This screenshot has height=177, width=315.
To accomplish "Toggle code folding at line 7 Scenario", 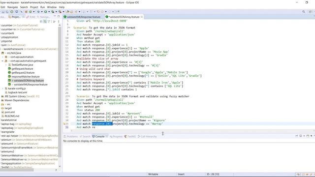I will [x=69, y=28].
